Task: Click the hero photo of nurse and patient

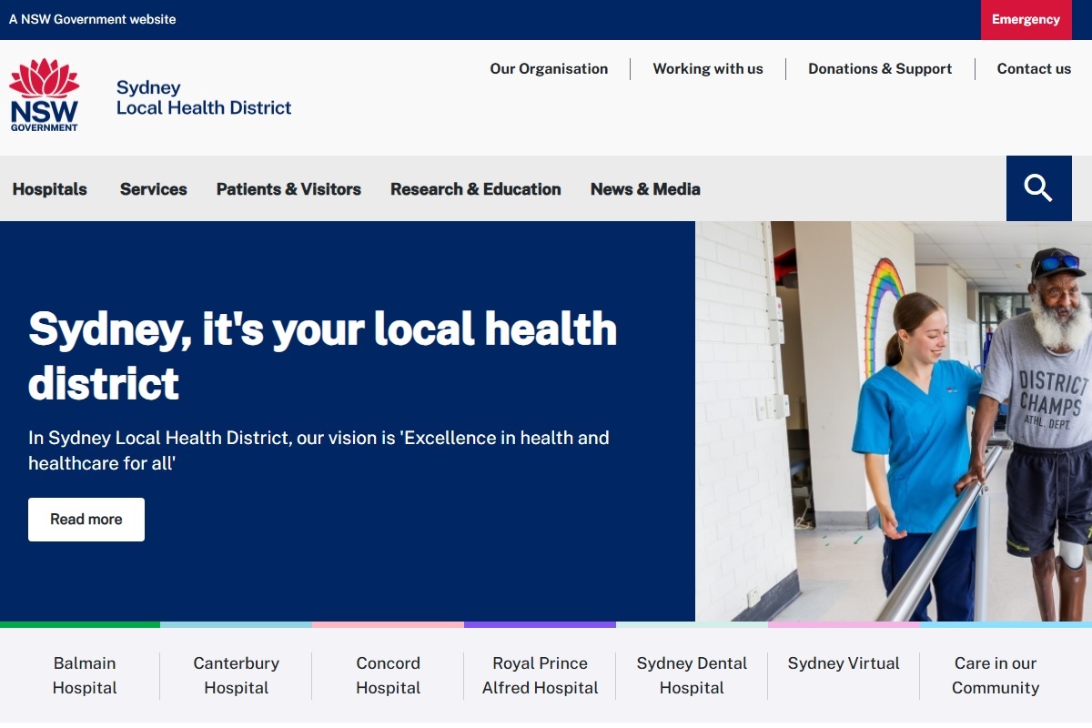Action: point(894,421)
